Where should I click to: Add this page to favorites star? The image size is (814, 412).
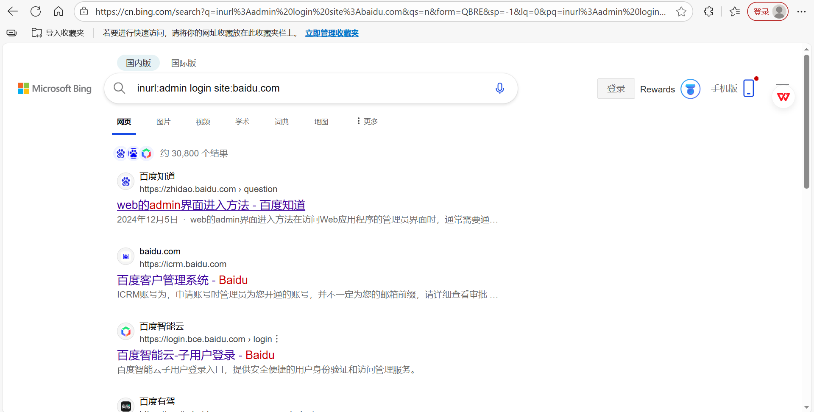point(681,11)
